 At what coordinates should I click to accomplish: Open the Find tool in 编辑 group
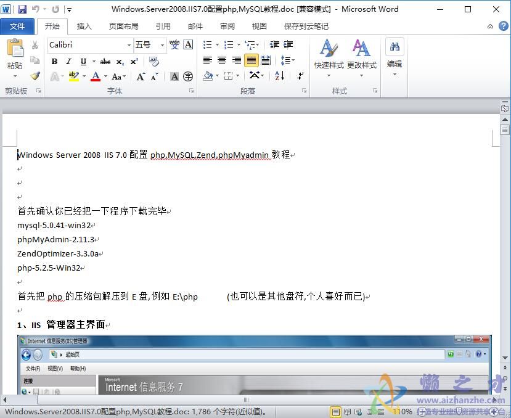pos(395,48)
